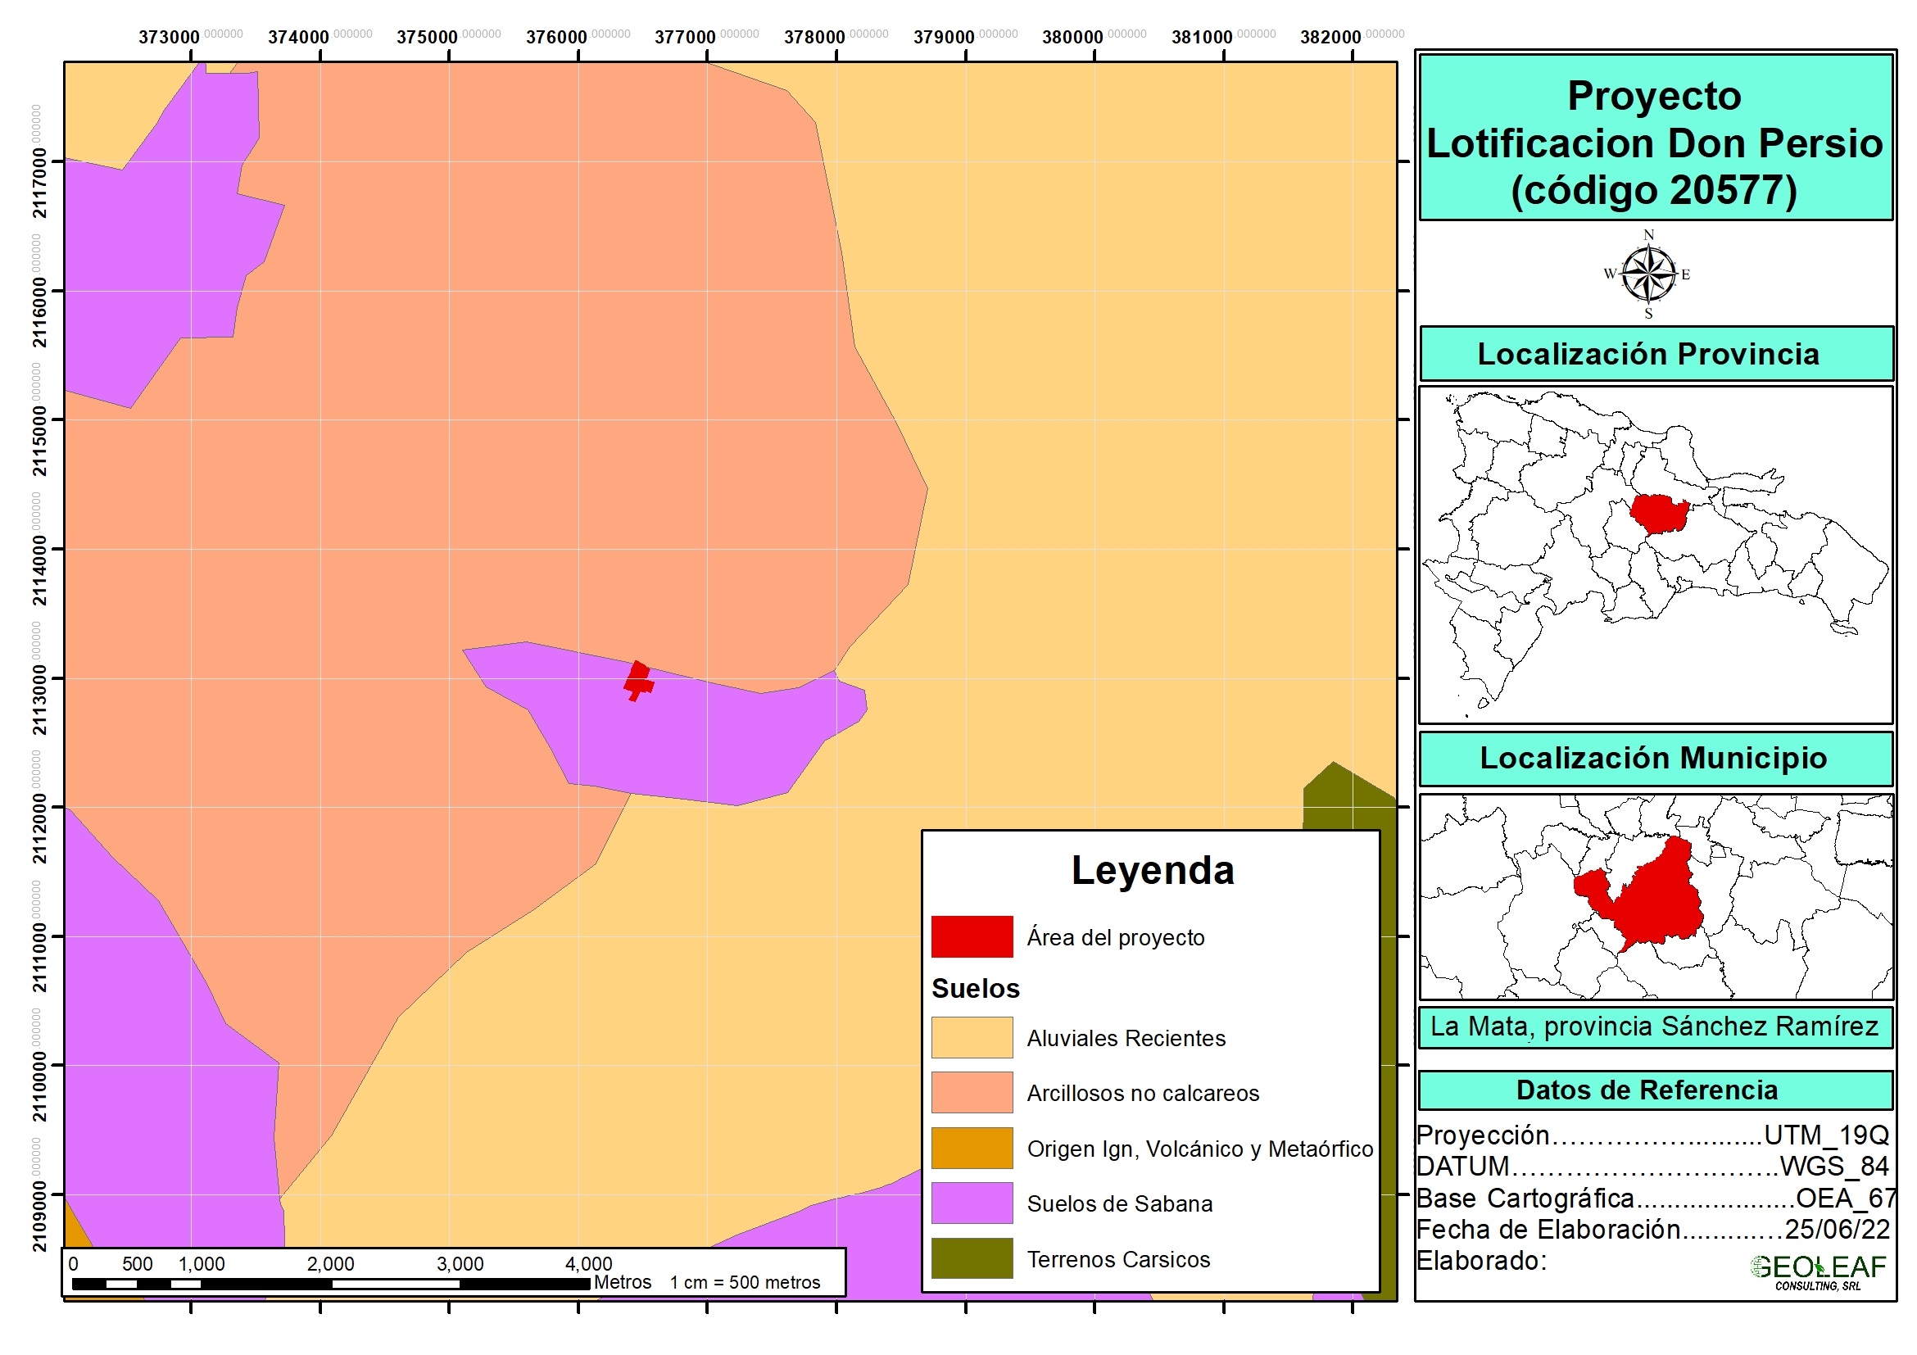Image resolution: width=1917 pixels, height=1355 pixels.
Task: Click the Arcillosos no calcareos legend swatch
Action: tap(972, 1093)
